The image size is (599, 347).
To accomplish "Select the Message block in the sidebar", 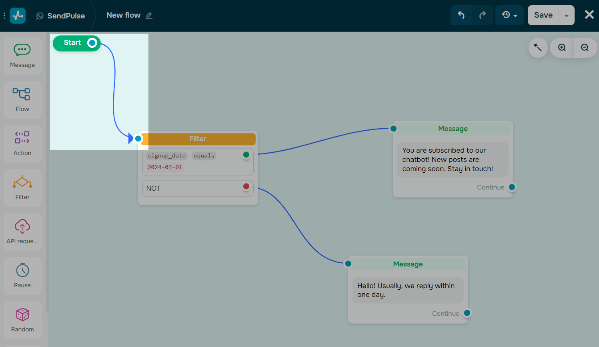I will pos(22,55).
